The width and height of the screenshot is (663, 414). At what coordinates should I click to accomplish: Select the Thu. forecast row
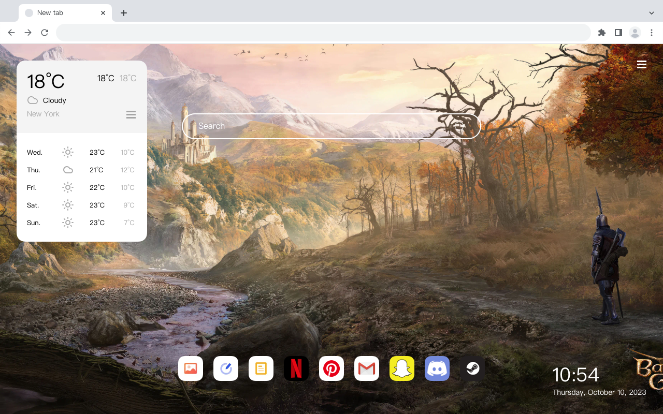pos(82,170)
